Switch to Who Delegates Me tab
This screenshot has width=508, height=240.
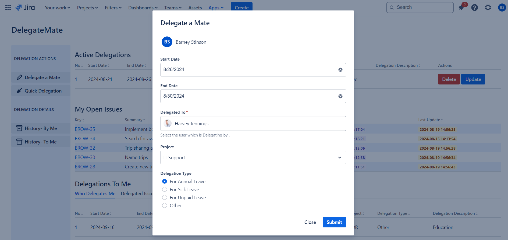coord(95,194)
